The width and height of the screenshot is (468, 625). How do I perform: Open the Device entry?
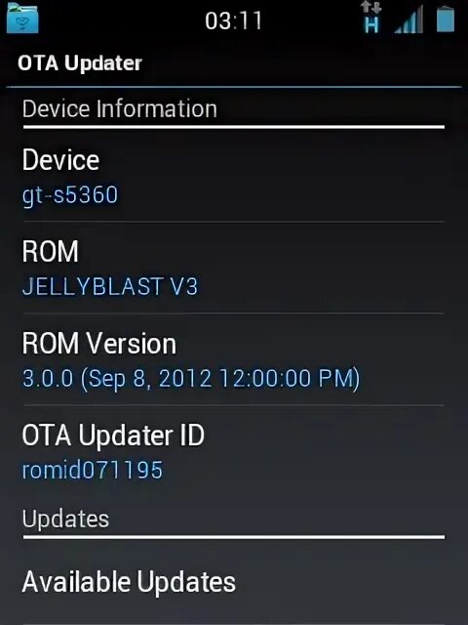point(234,176)
